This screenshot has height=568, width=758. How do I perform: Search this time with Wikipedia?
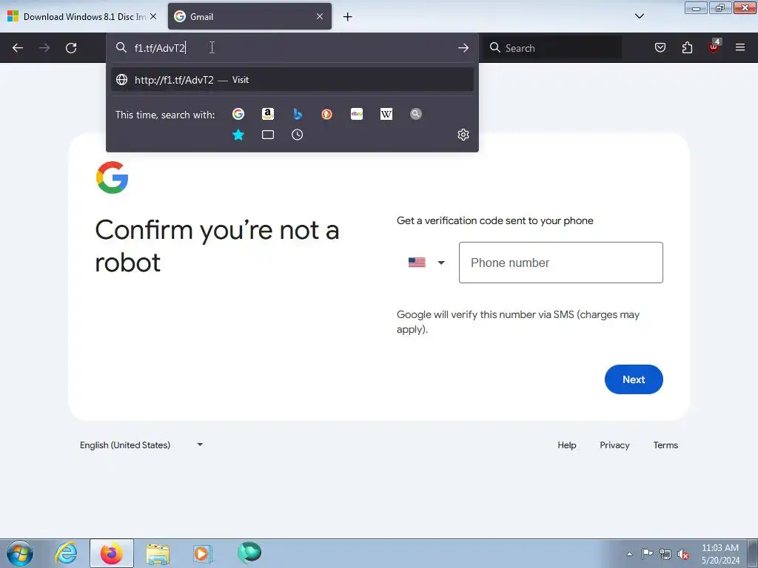coord(386,114)
